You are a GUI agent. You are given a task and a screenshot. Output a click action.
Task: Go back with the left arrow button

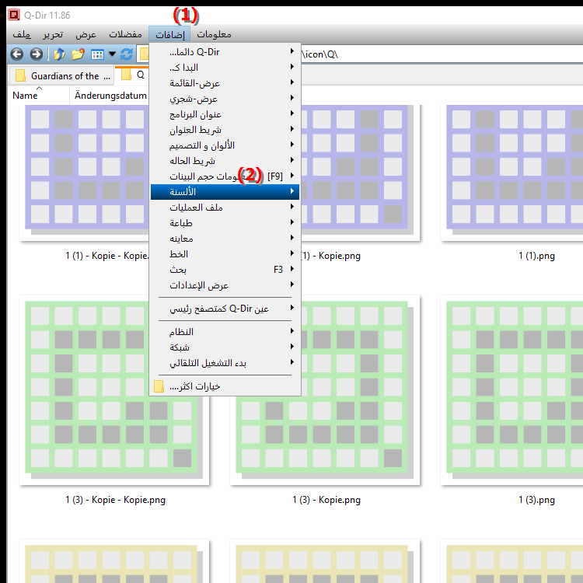click(x=17, y=54)
